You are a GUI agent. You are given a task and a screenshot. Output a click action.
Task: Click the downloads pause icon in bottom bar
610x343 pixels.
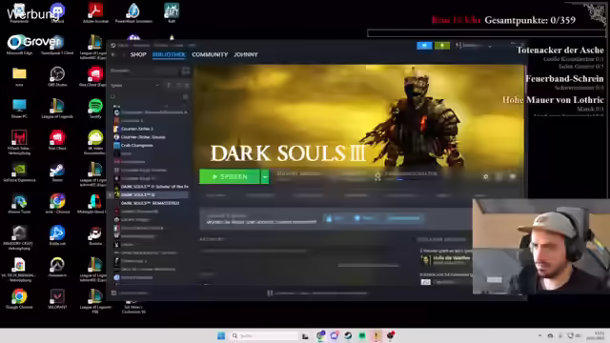click(270, 293)
